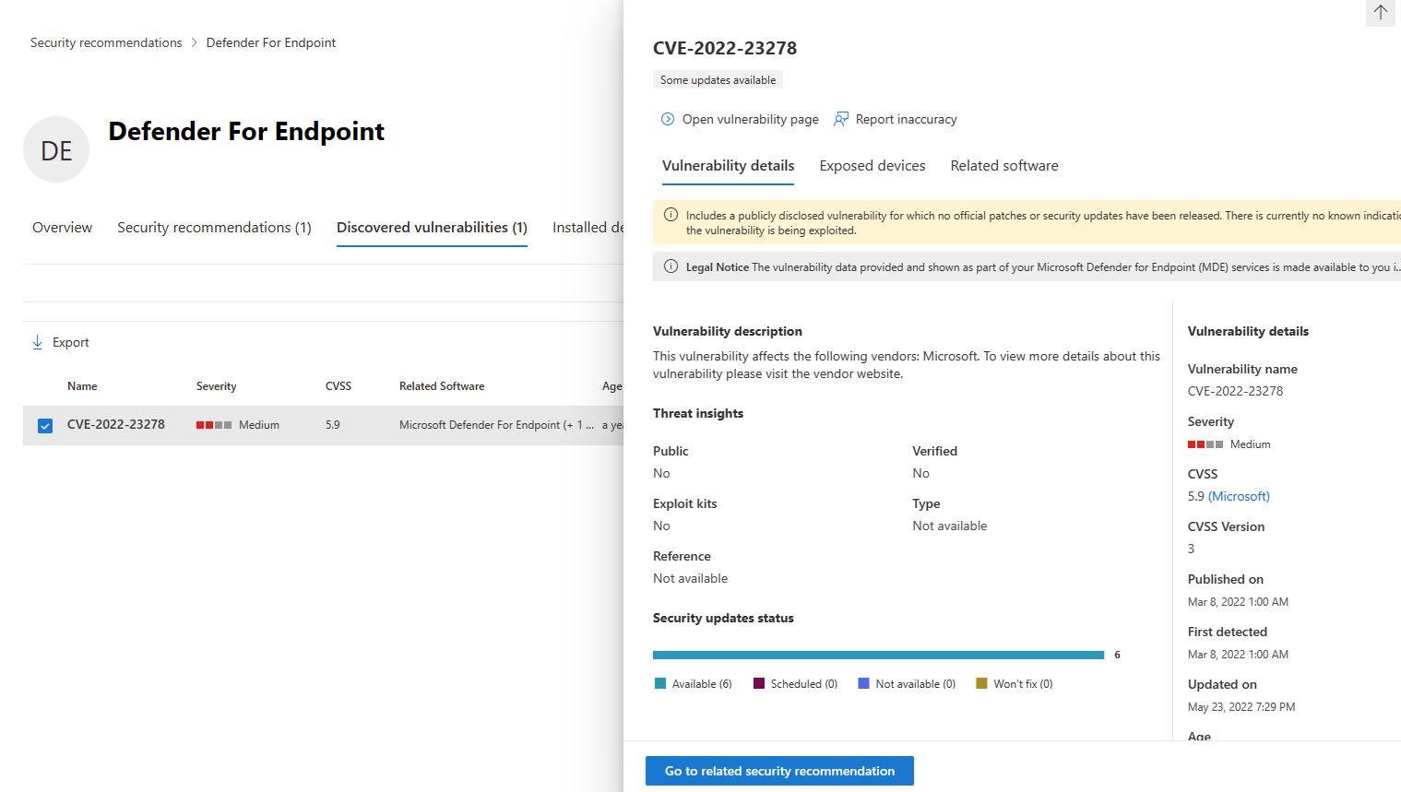Switch to the Exposed devices tab
Image resolution: width=1401 pixels, height=792 pixels.
pyautogui.click(x=873, y=166)
